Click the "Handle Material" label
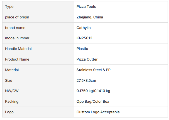Screen dimensions: 169x120 click(18, 49)
